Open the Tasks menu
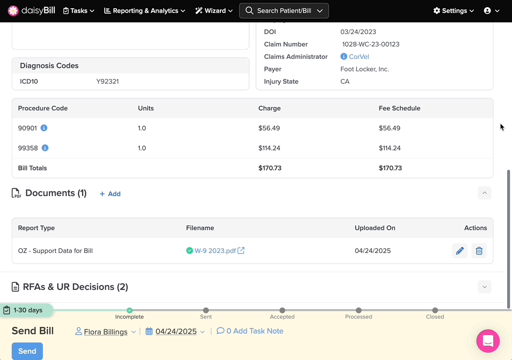512x360 pixels. coord(79,11)
